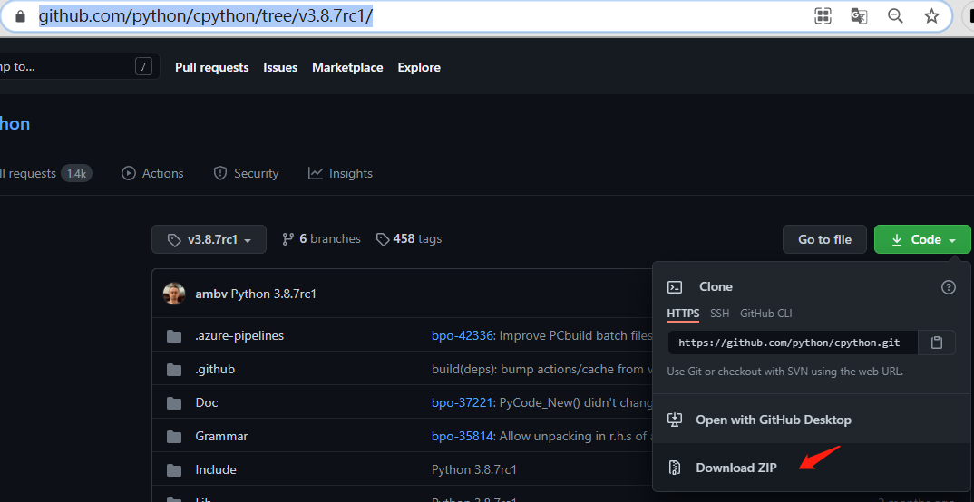Image resolution: width=974 pixels, height=502 pixels.
Task: Copy clone URL with clipboard icon
Action: click(x=937, y=343)
